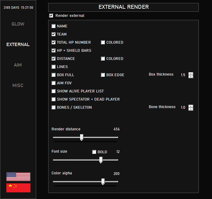Select the US flag language icon

click(x=18, y=176)
